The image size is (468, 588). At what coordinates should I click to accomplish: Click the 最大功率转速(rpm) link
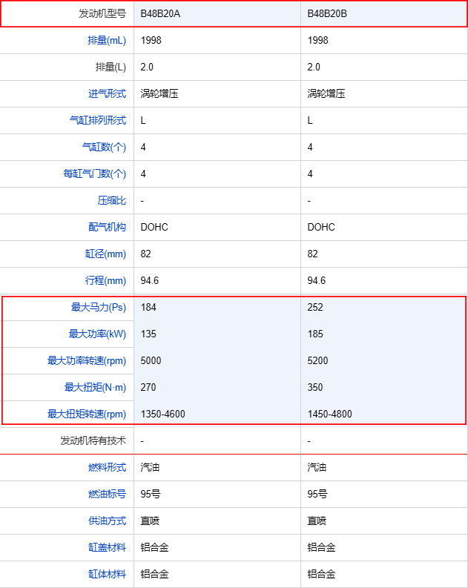[x=87, y=360]
